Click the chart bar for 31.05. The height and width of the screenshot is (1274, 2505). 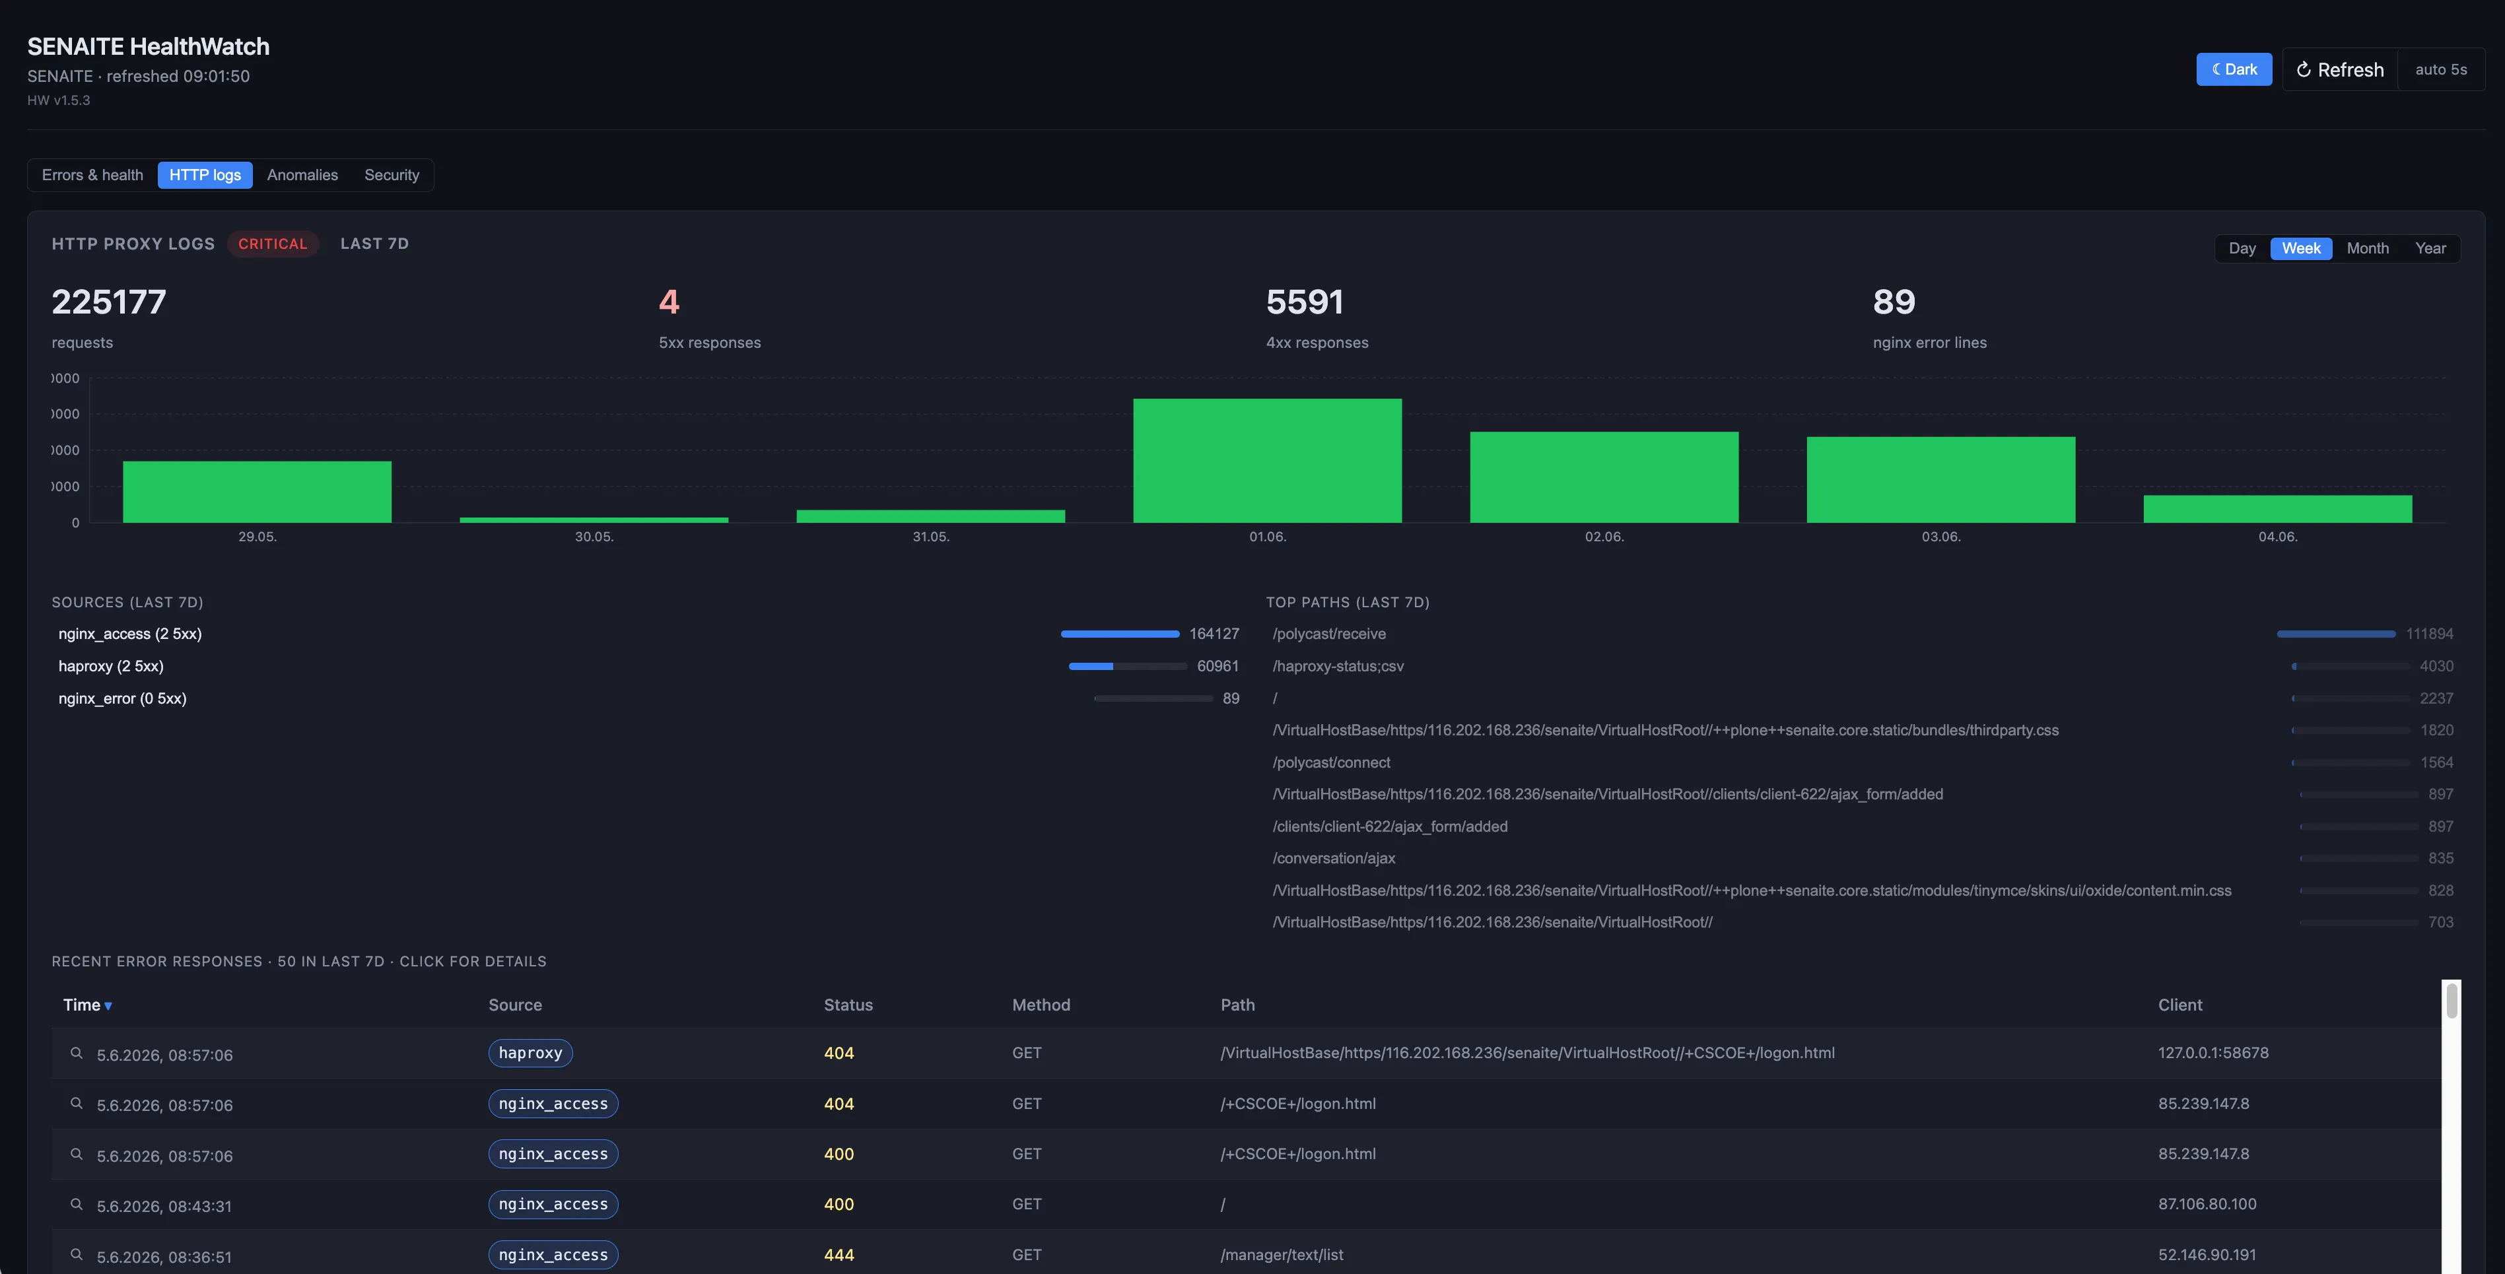coord(930,516)
